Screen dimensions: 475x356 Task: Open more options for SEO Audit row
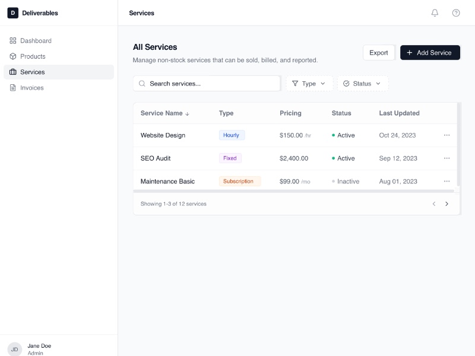click(446, 158)
